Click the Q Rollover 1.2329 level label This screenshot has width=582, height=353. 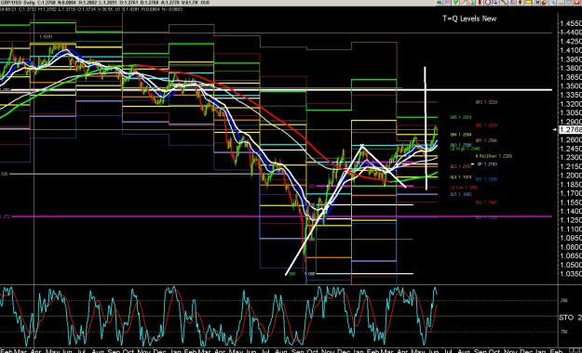tap(494, 156)
